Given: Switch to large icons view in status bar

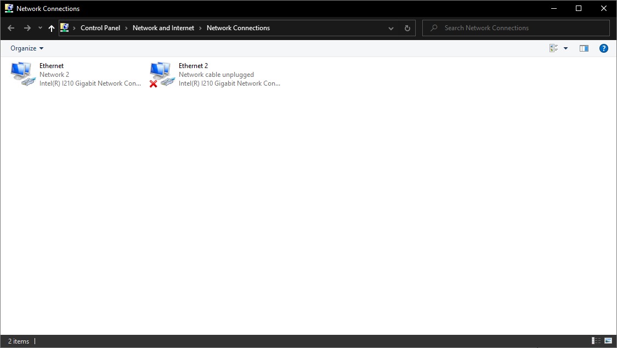Looking at the screenshot, I should 608,341.
